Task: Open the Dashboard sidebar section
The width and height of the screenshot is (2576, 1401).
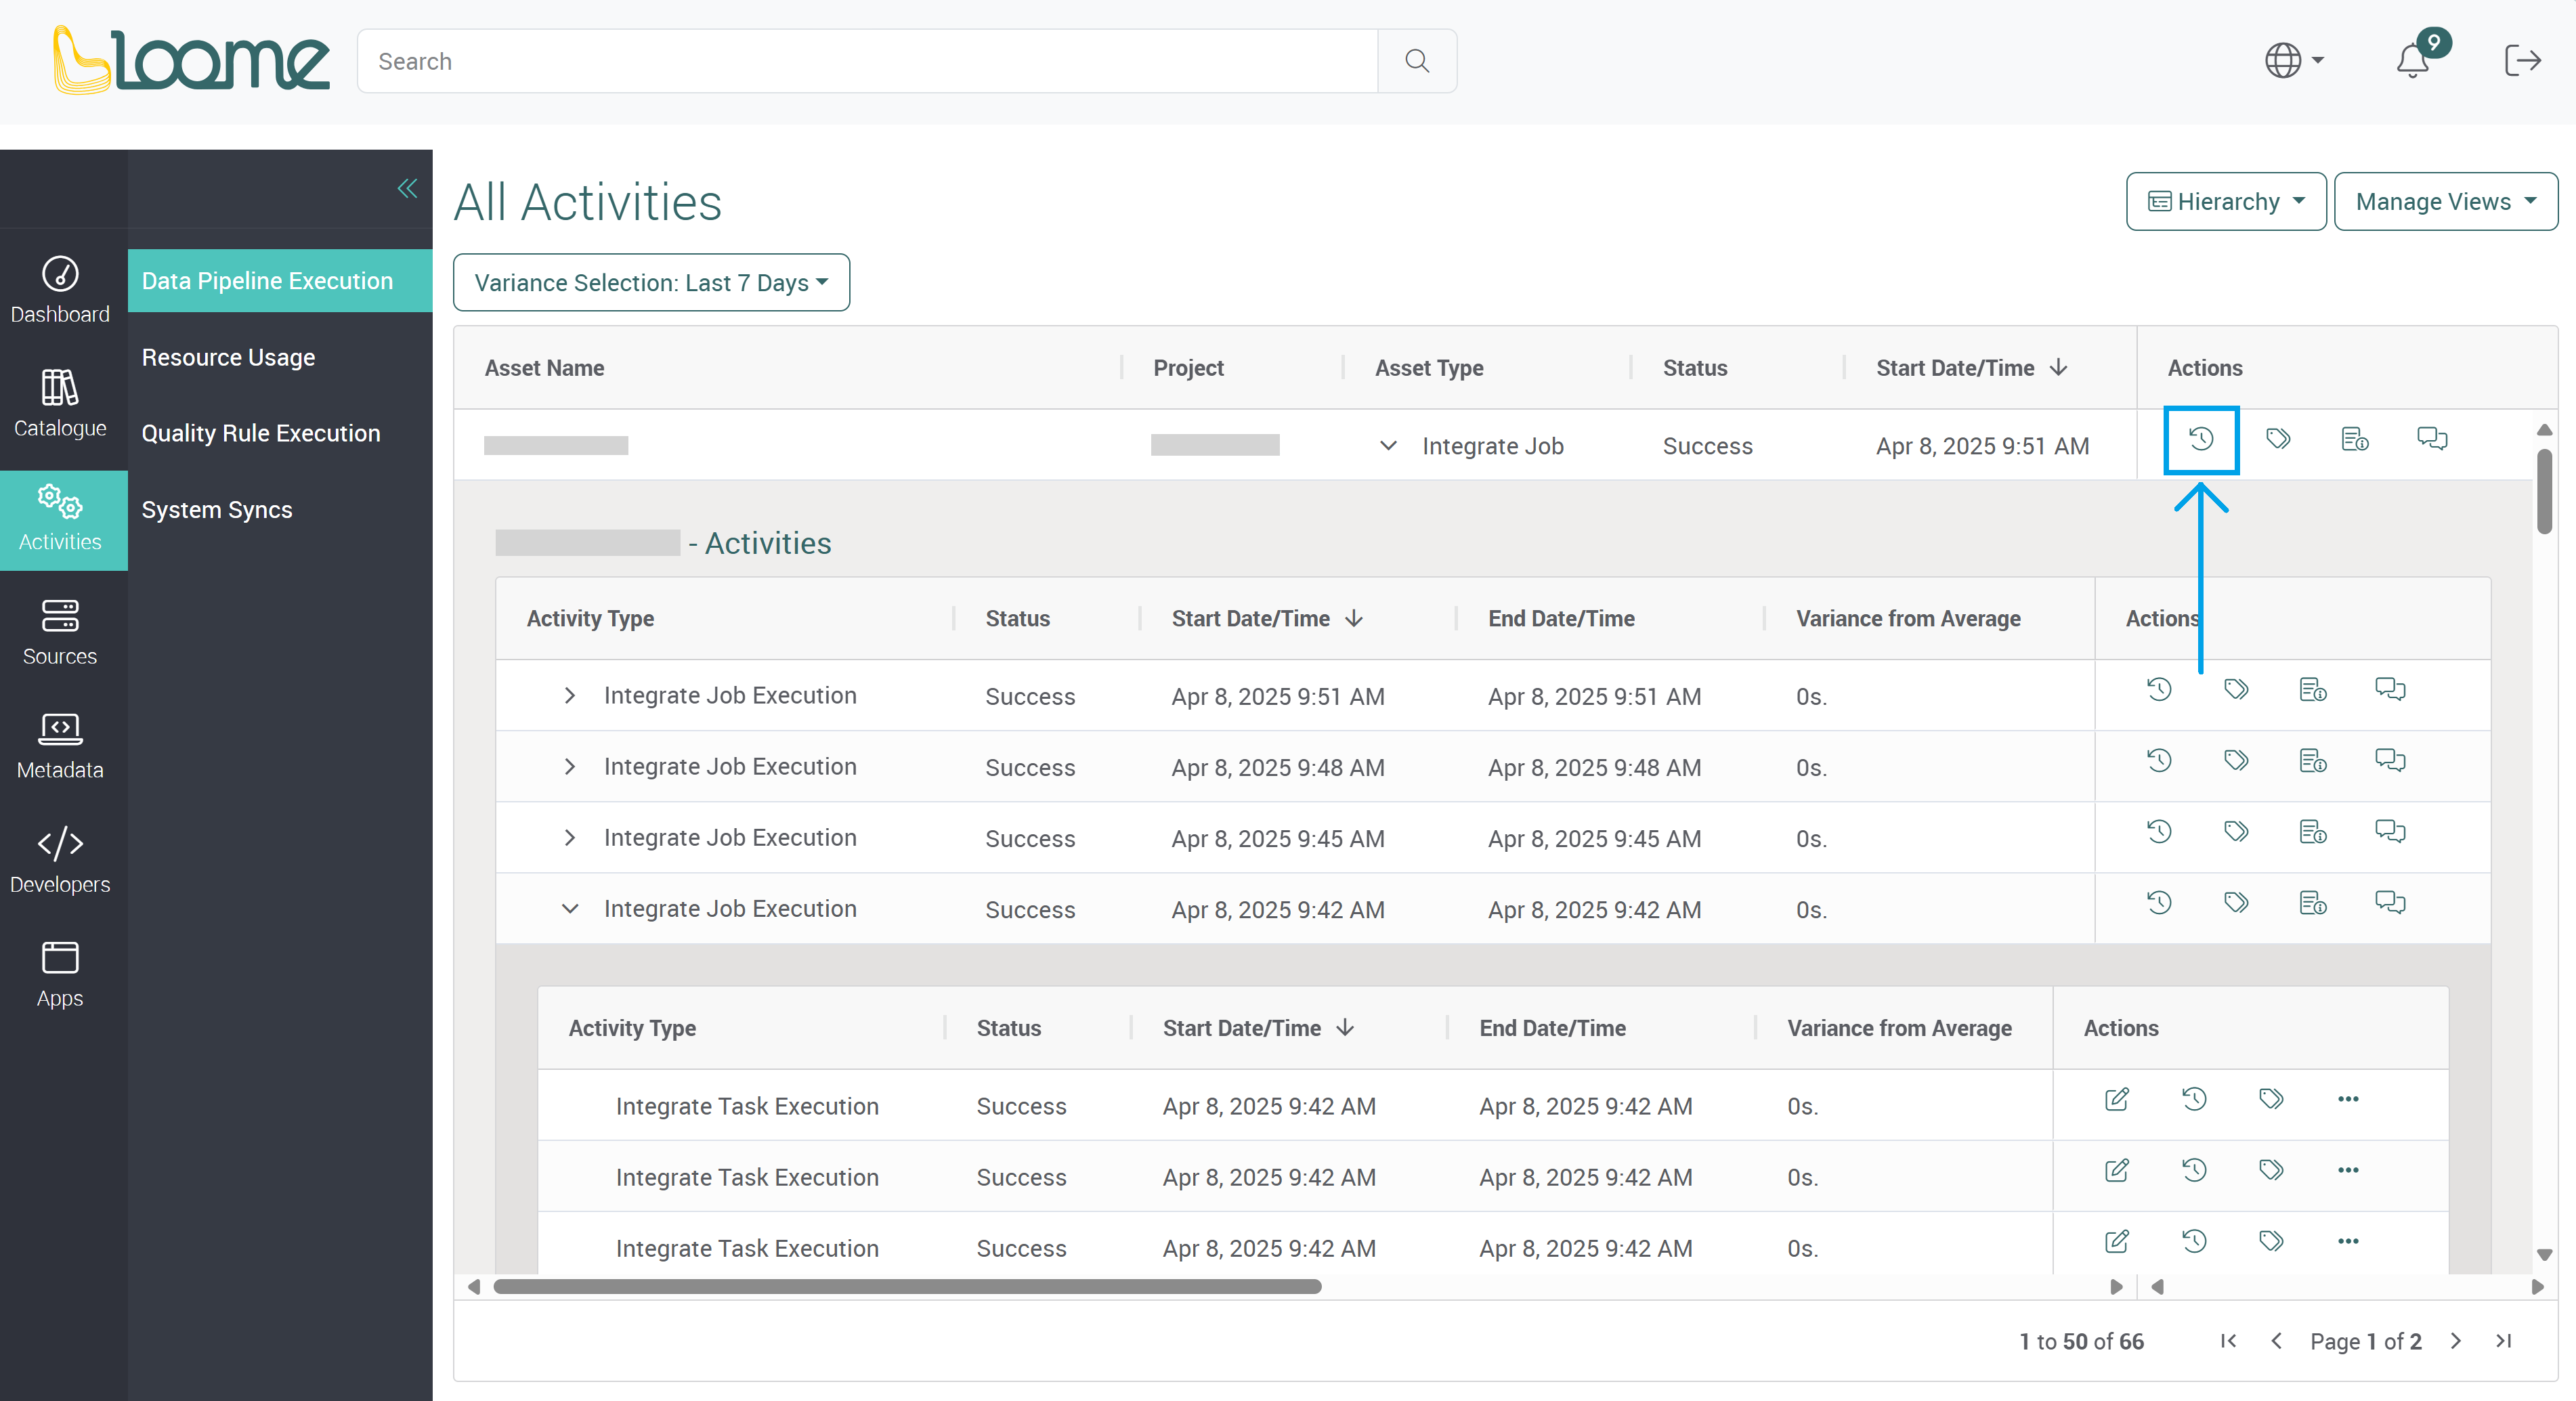Action: [x=60, y=290]
